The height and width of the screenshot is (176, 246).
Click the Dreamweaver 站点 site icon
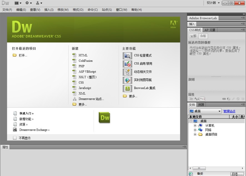point(74,99)
